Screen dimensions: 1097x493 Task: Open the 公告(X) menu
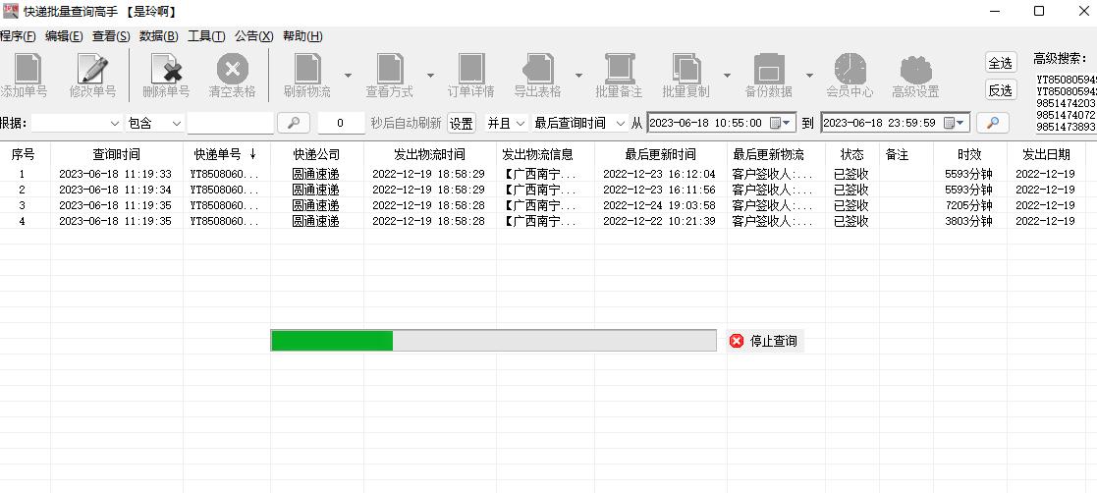click(254, 36)
